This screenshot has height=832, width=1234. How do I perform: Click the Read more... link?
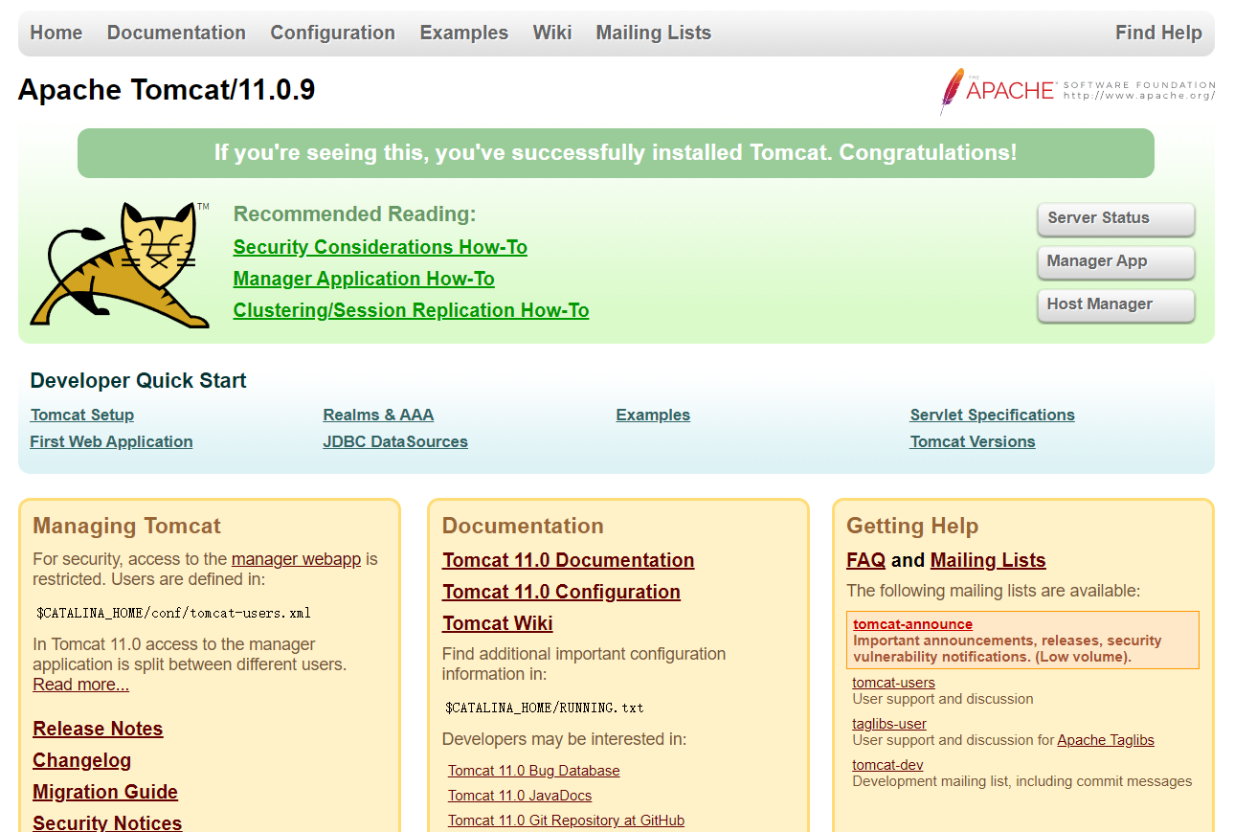click(x=81, y=685)
